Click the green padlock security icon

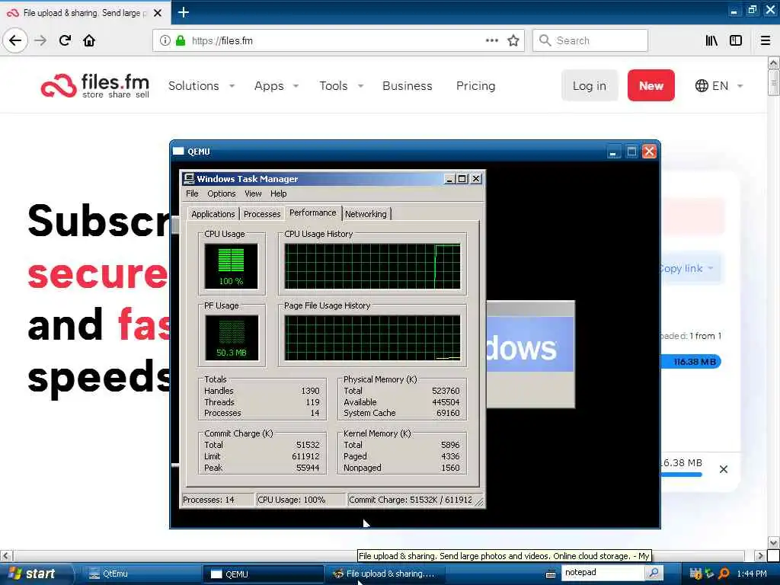[180, 40]
